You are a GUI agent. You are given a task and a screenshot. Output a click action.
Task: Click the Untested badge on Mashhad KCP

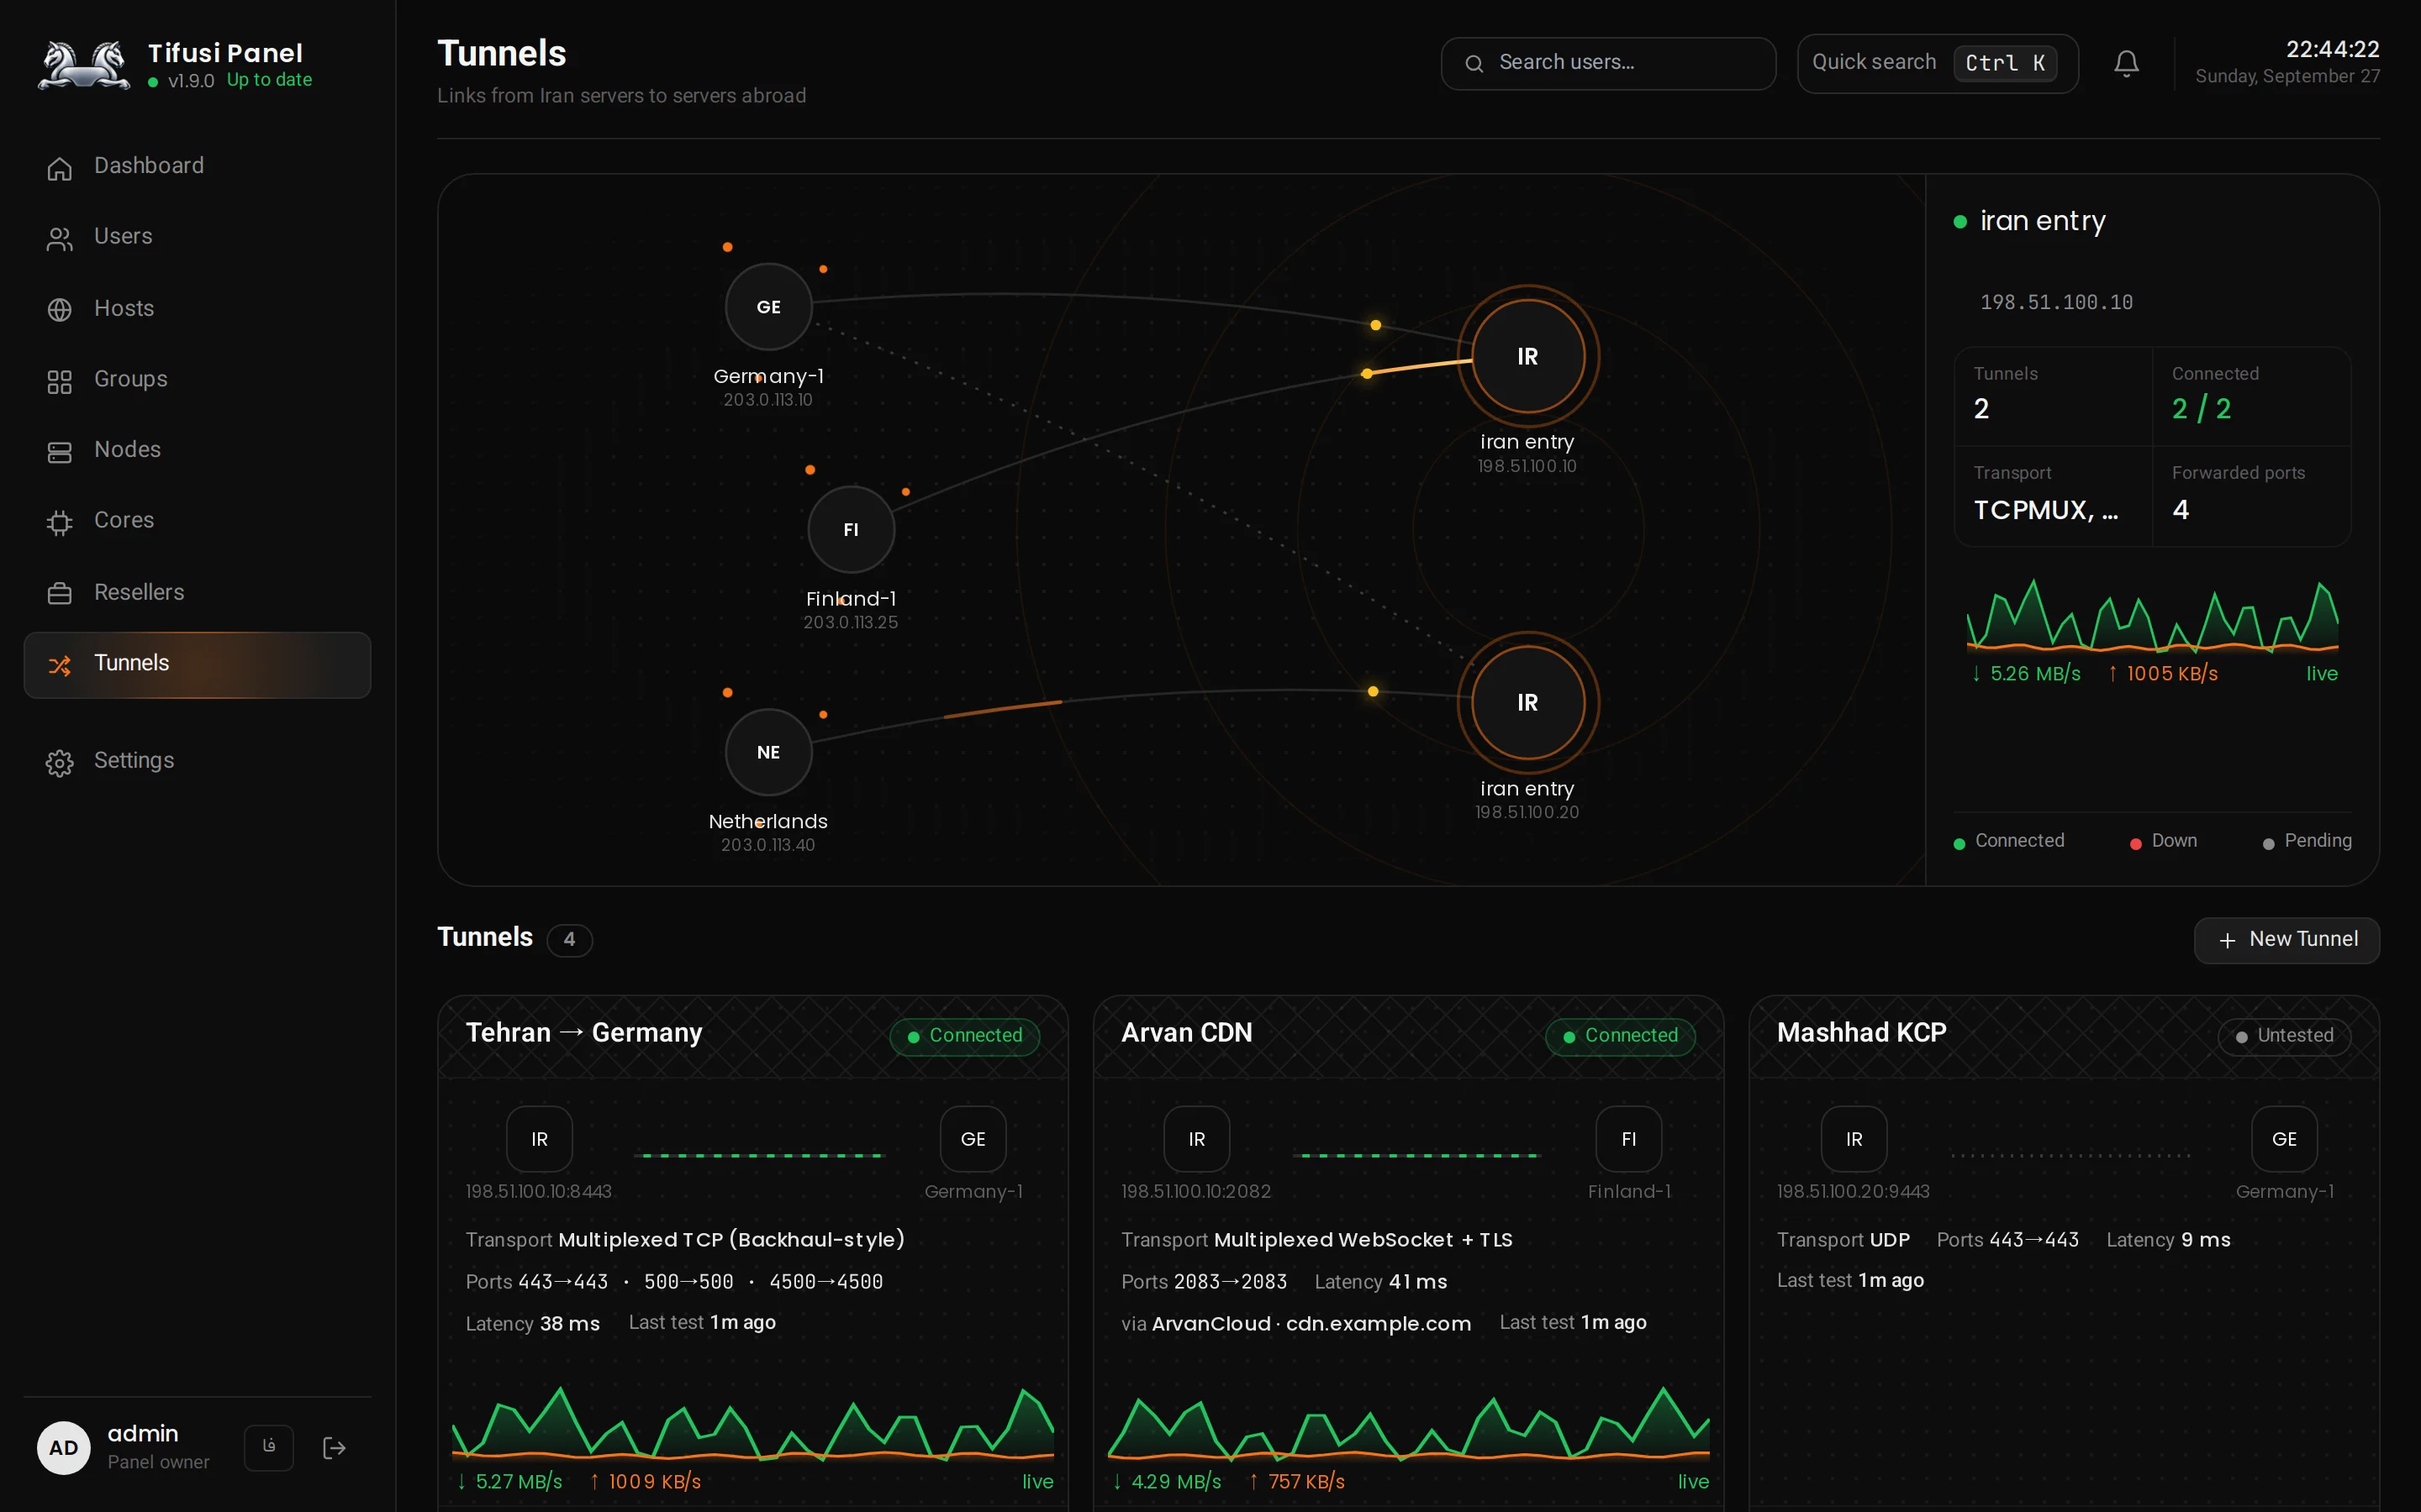coord(2284,1036)
